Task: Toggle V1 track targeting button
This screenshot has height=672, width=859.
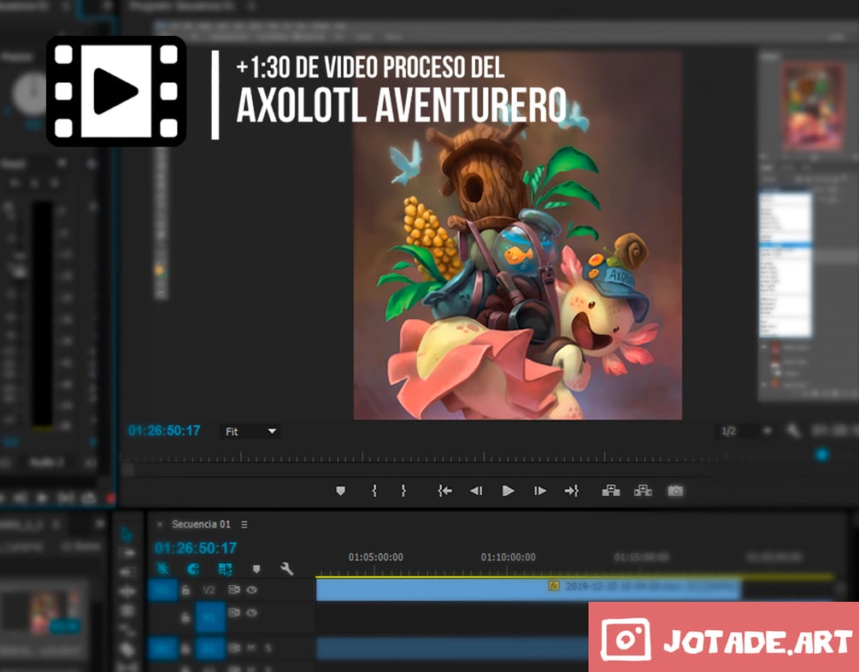Action: (210, 617)
